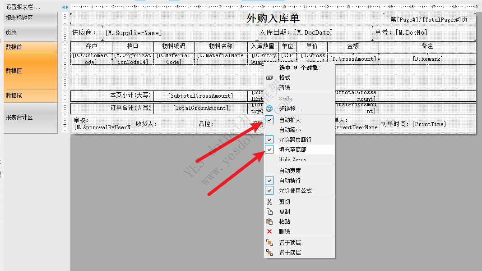Select 置于顶层 menu text
482x271 pixels.
tap(290, 243)
